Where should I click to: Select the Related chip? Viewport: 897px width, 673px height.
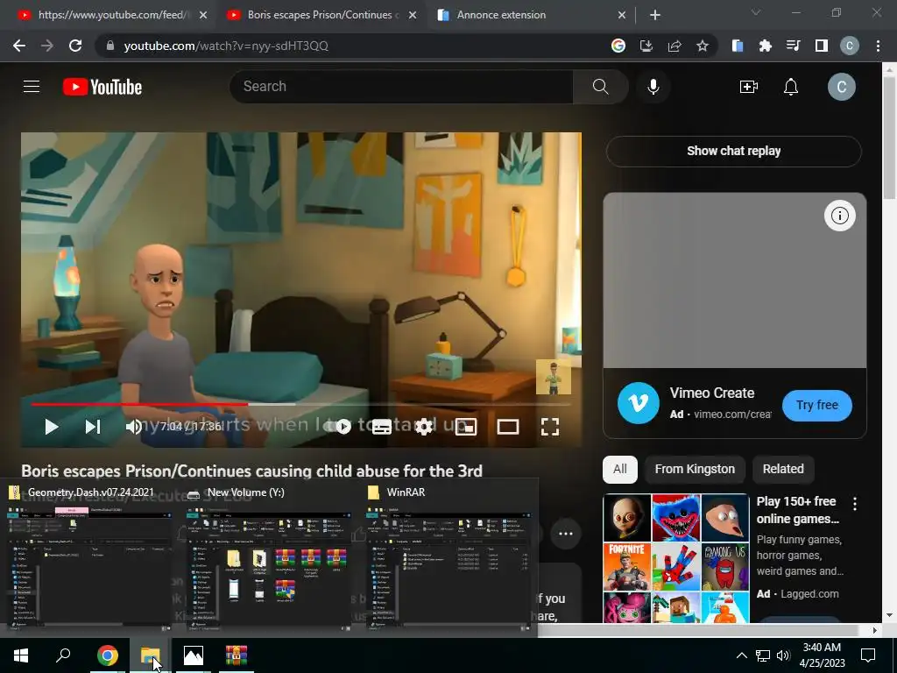tap(783, 470)
